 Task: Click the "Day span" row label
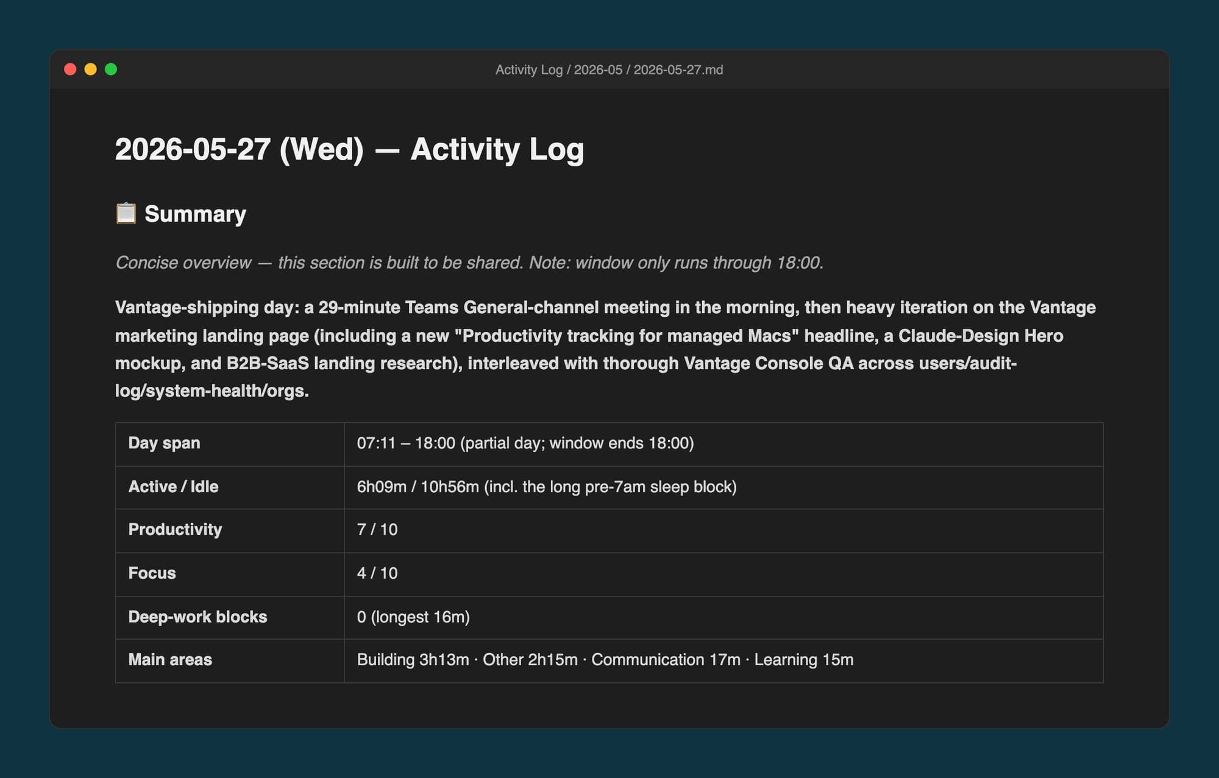(x=164, y=443)
